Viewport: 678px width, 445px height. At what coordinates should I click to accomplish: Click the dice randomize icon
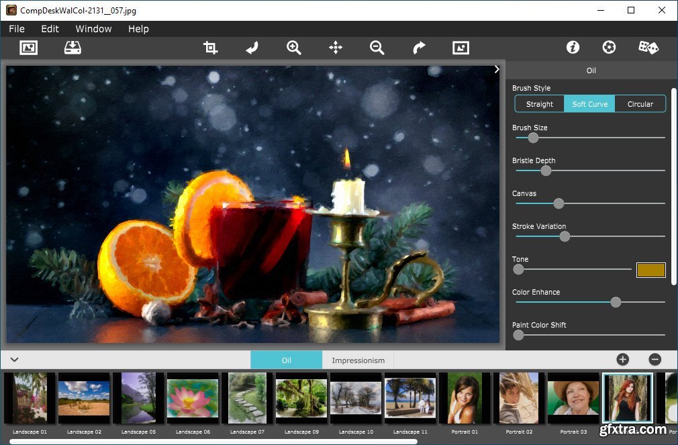tap(648, 48)
